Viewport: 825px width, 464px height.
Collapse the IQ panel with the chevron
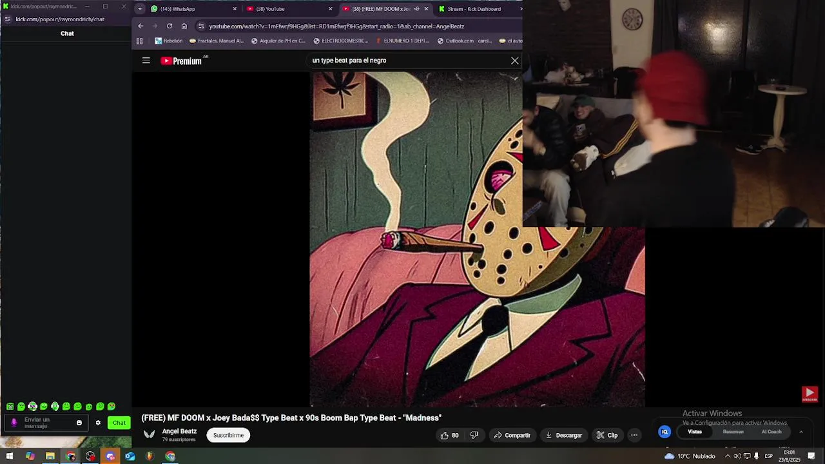click(x=801, y=432)
